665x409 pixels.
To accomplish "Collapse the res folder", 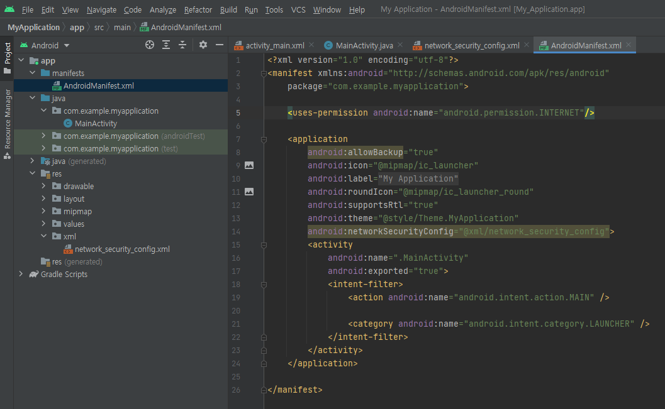I will tap(32, 173).
